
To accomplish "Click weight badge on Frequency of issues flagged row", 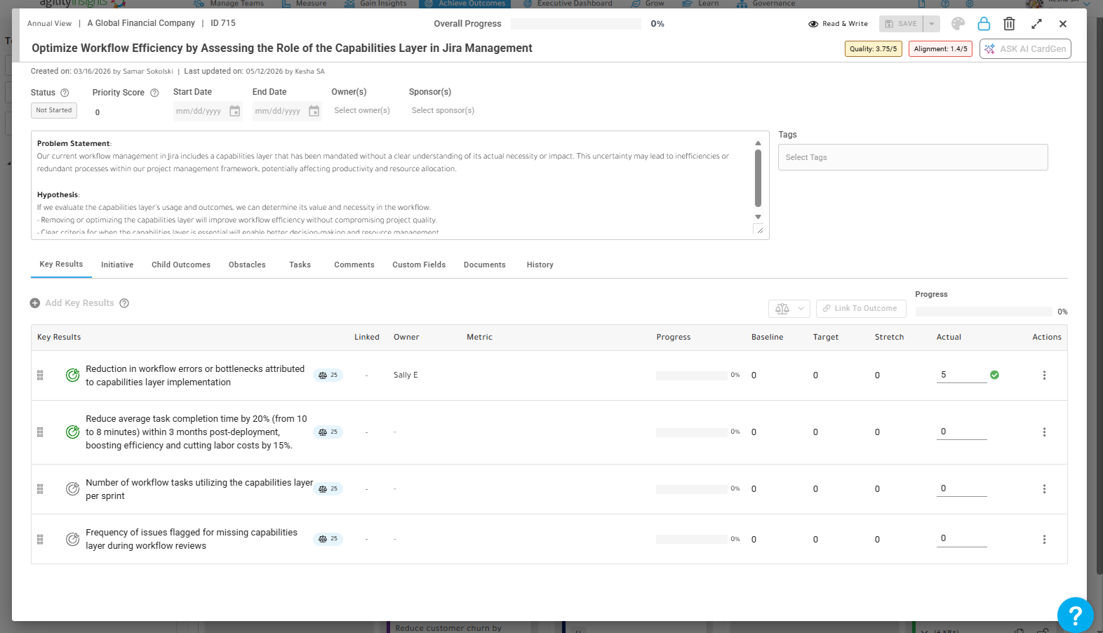I will click(328, 539).
